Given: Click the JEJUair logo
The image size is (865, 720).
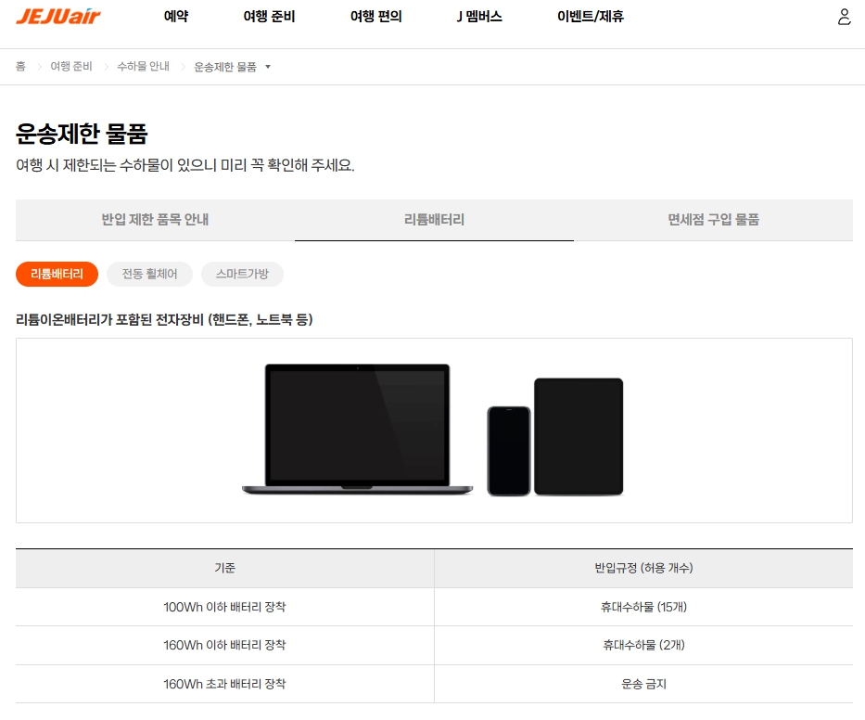Looking at the screenshot, I should (57, 17).
